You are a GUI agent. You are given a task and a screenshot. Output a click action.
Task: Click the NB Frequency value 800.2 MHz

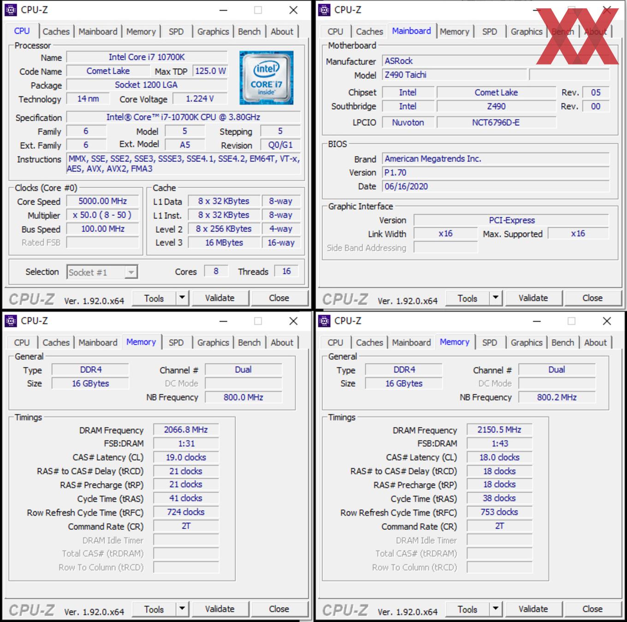click(557, 397)
